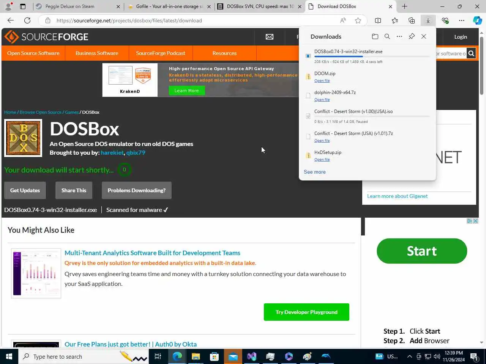Click Open file under HxDSetup.zip

tap(322, 160)
